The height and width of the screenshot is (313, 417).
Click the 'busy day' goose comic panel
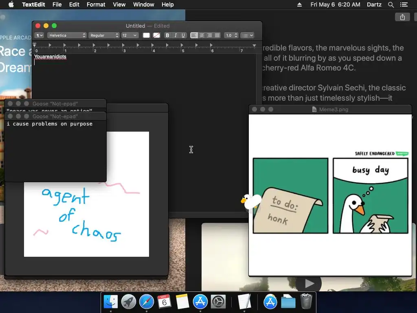371,196
